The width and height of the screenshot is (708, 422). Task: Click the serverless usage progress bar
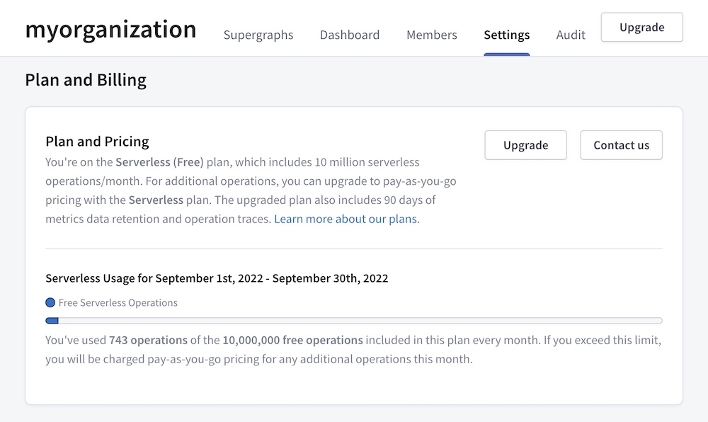(x=354, y=320)
